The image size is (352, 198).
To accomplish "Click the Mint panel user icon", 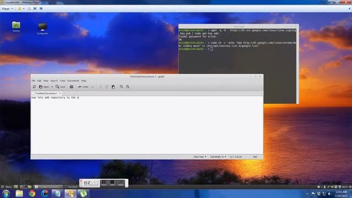I will pos(324,187).
